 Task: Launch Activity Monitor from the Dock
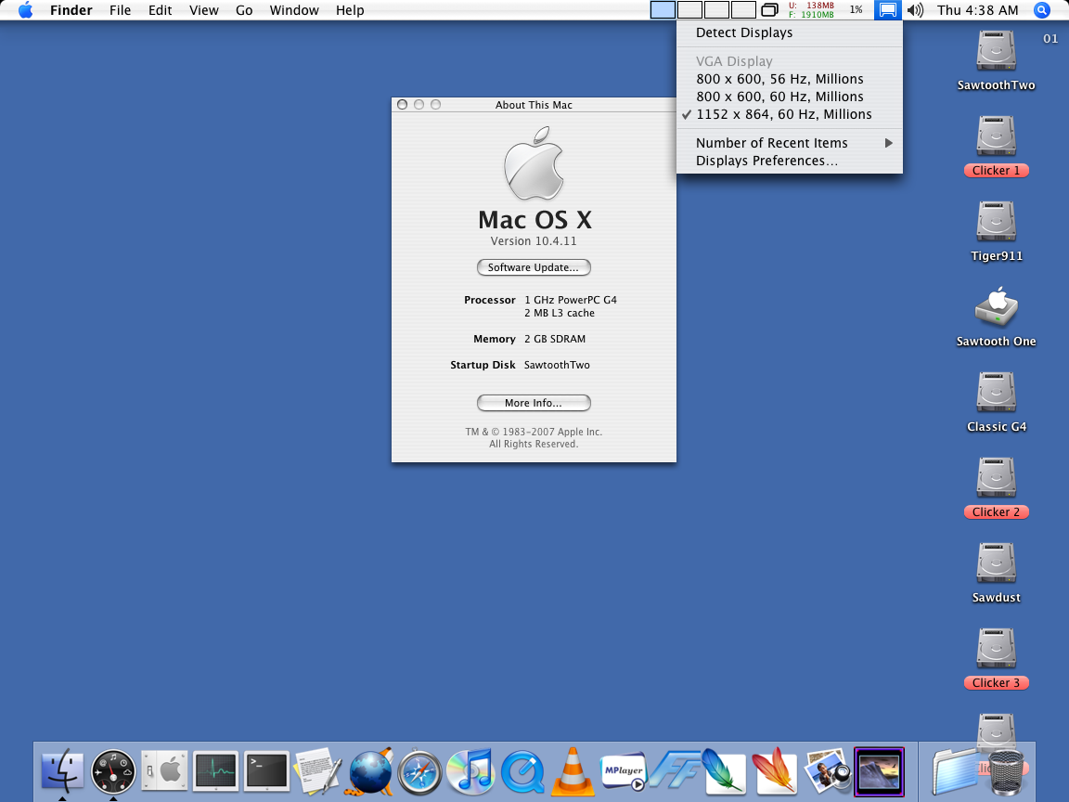click(215, 771)
